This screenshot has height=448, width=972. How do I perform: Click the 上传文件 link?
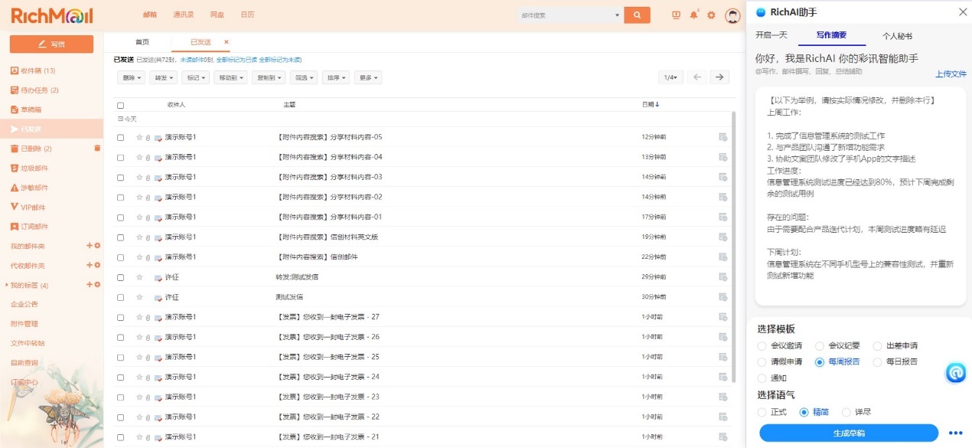[951, 74]
